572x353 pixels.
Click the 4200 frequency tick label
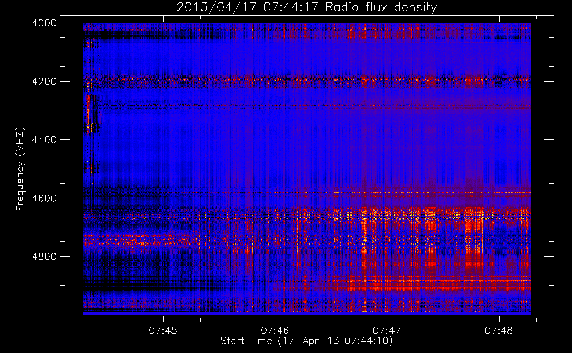click(x=44, y=82)
